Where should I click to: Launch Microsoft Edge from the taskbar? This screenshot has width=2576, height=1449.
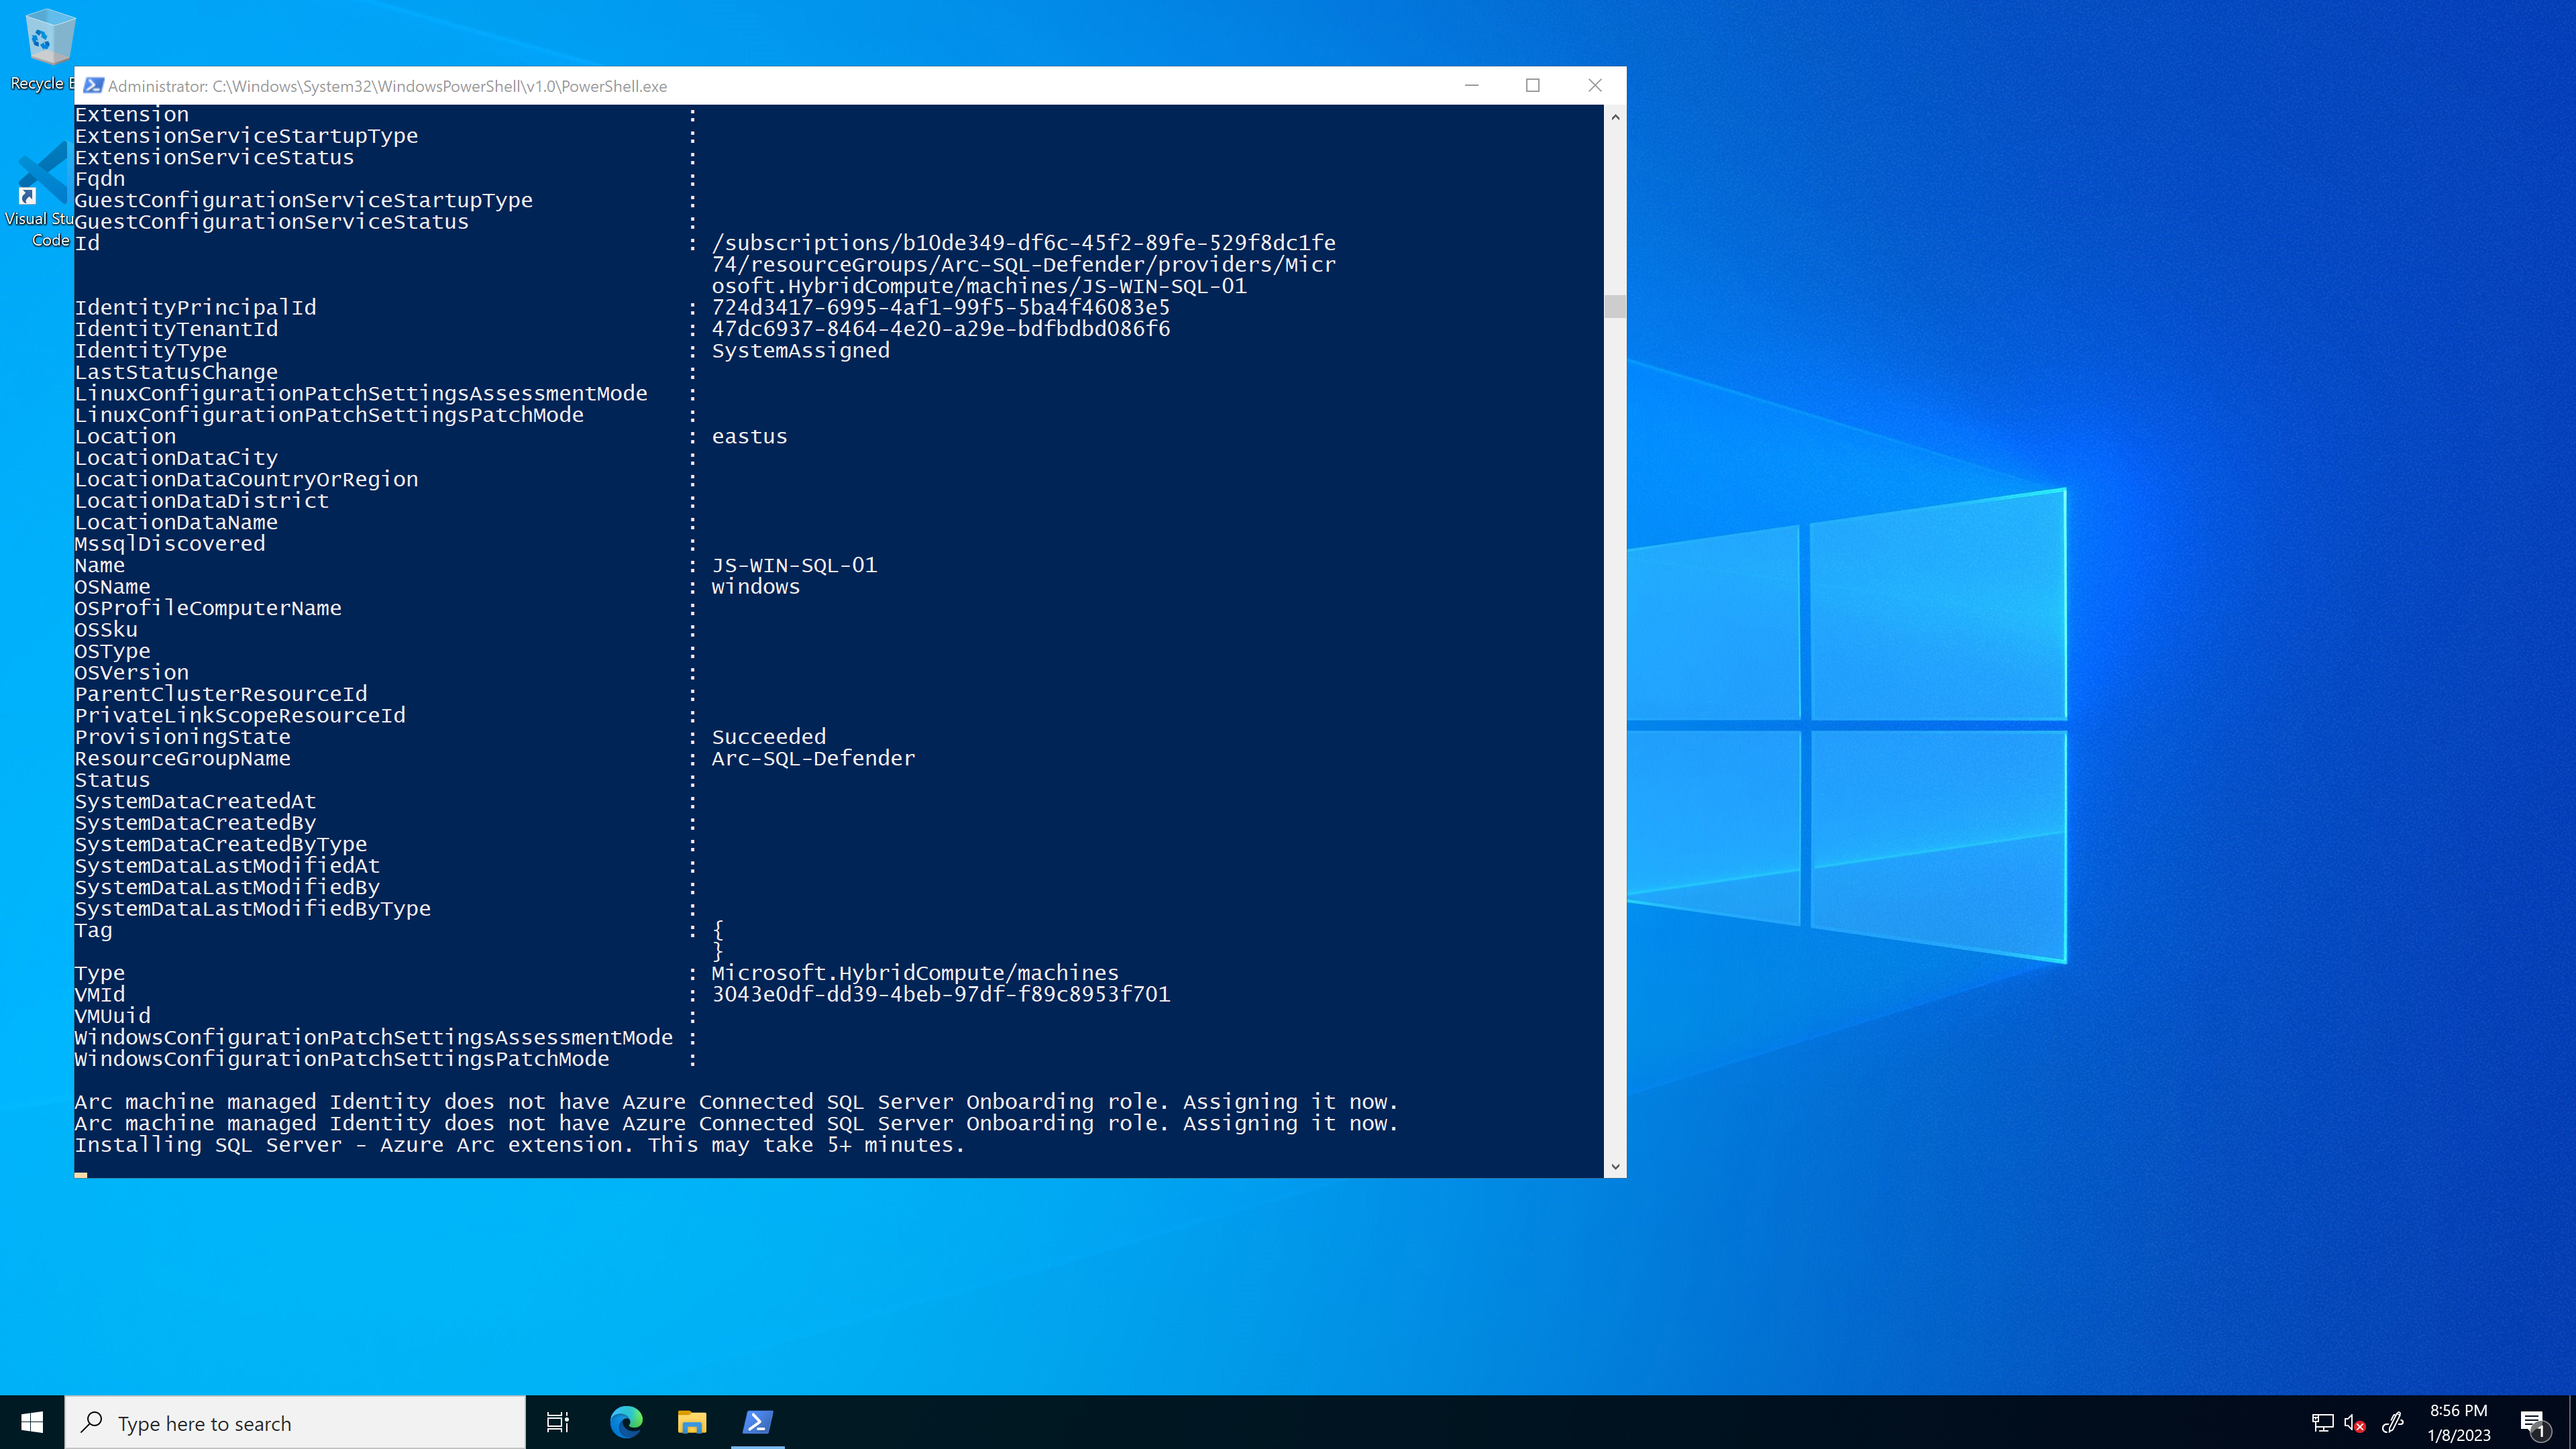[626, 1422]
